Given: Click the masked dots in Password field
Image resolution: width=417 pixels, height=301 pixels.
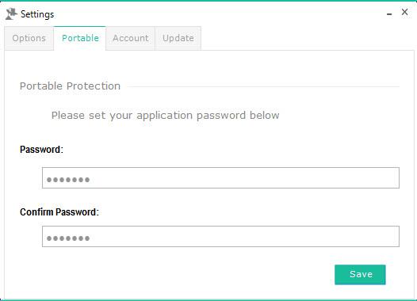Looking at the screenshot, I should point(68,180).
